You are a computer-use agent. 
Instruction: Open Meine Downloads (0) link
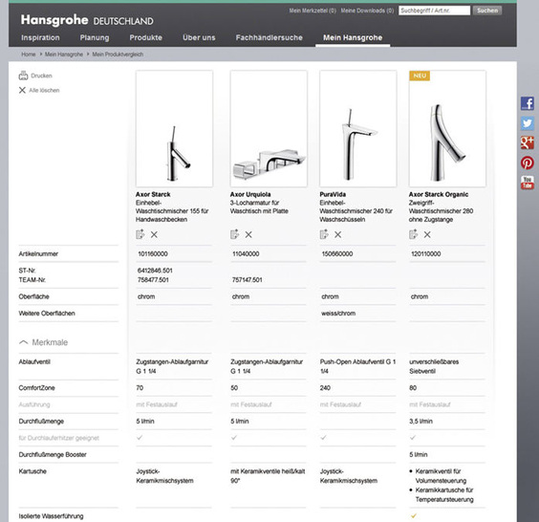pyautogui.click(x=367, y=11)
